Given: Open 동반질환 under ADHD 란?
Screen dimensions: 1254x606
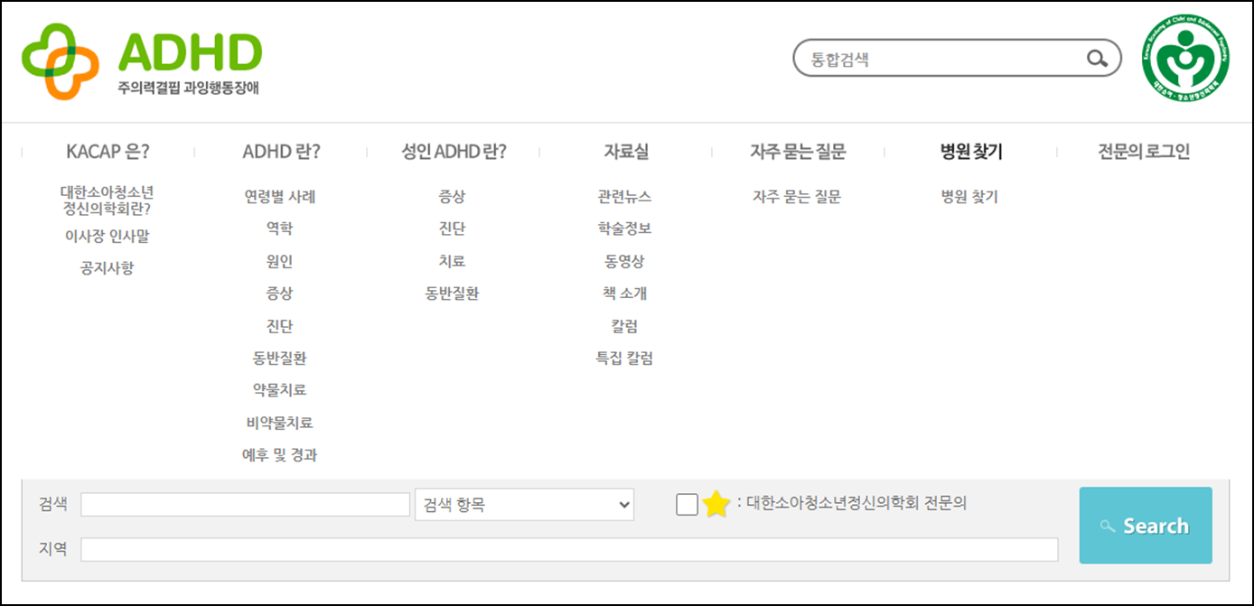Looking at the screenshot, I should (x=280, y=359).
